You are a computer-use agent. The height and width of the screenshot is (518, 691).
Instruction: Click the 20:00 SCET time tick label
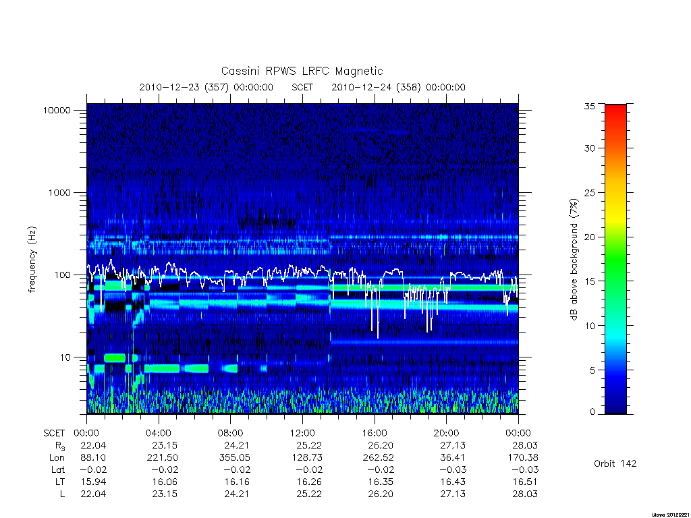[446, 433]
